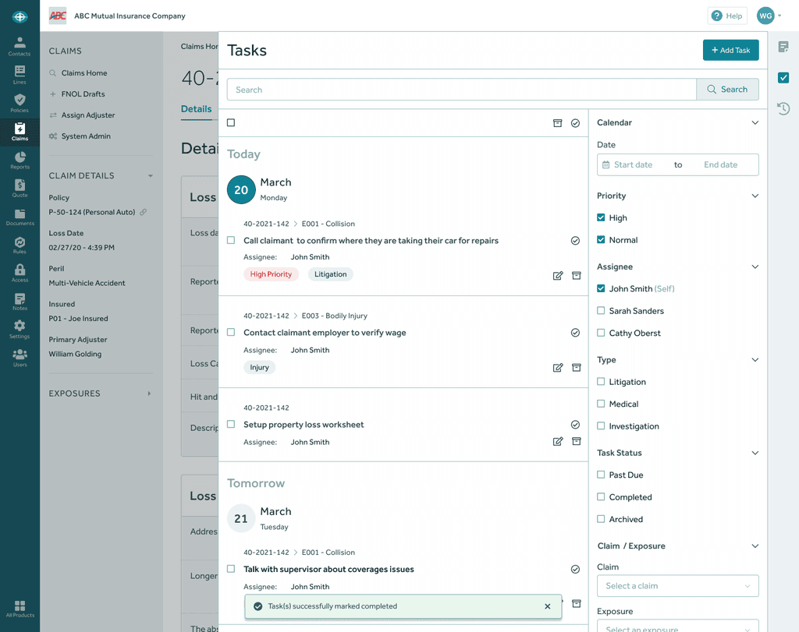
Task: Select Claims in the left navigation
Action: click(x=20, y=132)
